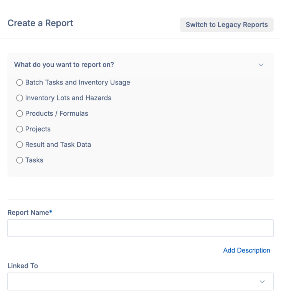This screenshot has height=296, width=281.
Task: Pick the Projects radio circle
Action: pyautogui.click(x=20, y=129)
